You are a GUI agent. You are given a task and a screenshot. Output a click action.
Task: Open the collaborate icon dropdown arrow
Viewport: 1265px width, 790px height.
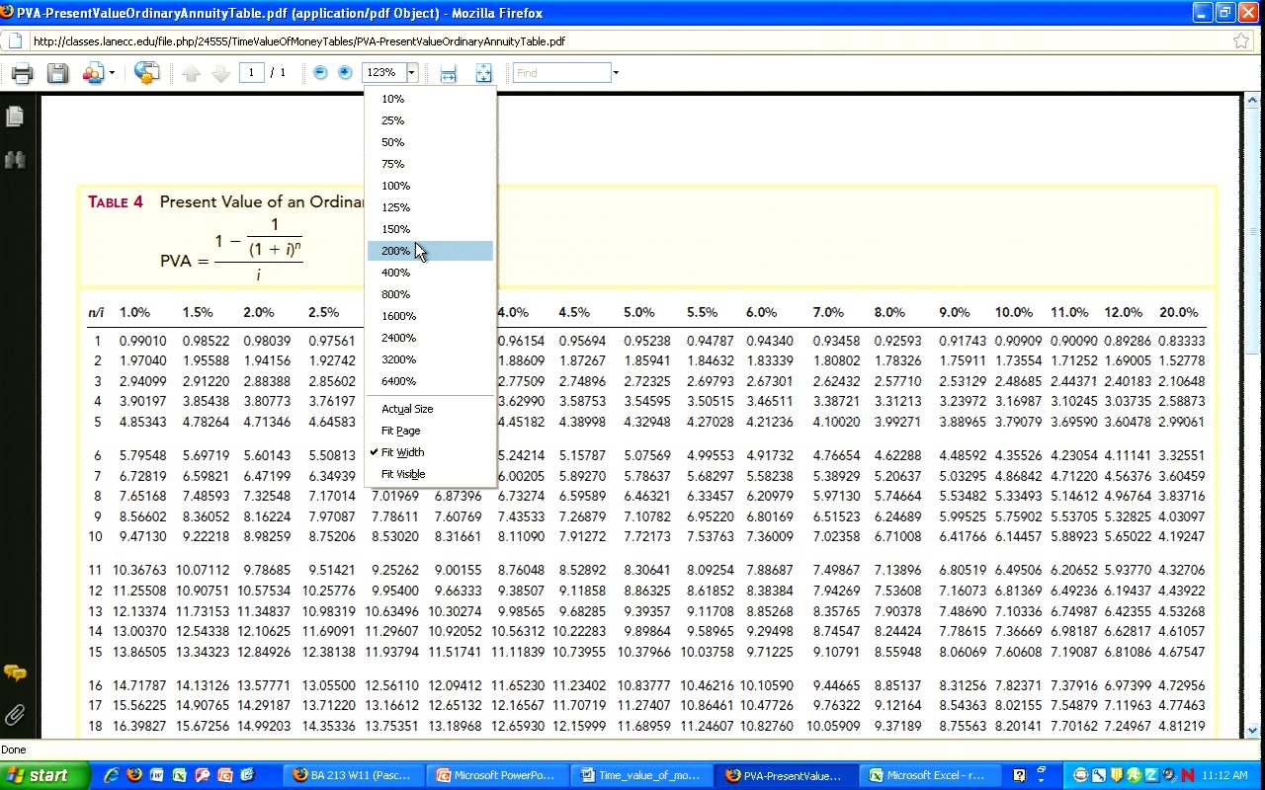click(x=112, y=73)
